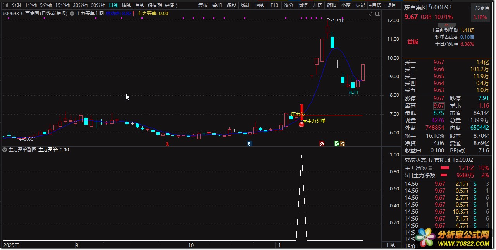
Task: Click the red 涨 event marker
Action: [x=322, y=143]
